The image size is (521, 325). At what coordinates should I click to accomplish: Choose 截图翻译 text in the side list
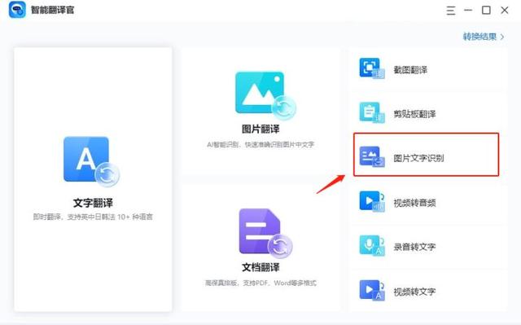(410, 70)
